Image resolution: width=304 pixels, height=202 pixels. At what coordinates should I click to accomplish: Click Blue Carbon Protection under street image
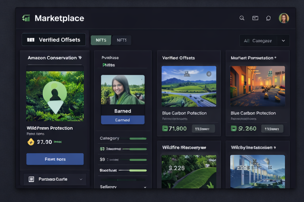pos(253,113)
